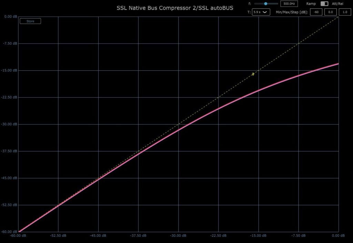Screen dimensions: 353x243
Task: Click the yellow marker on the dashed line
Action: [253, 74]
